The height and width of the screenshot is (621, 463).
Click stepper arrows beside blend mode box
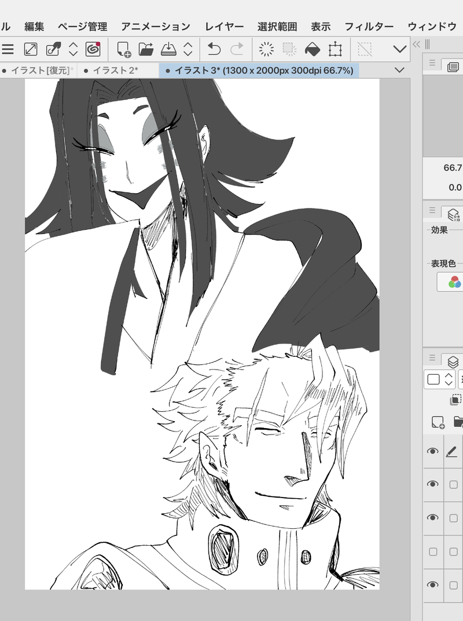coord(449,379)
